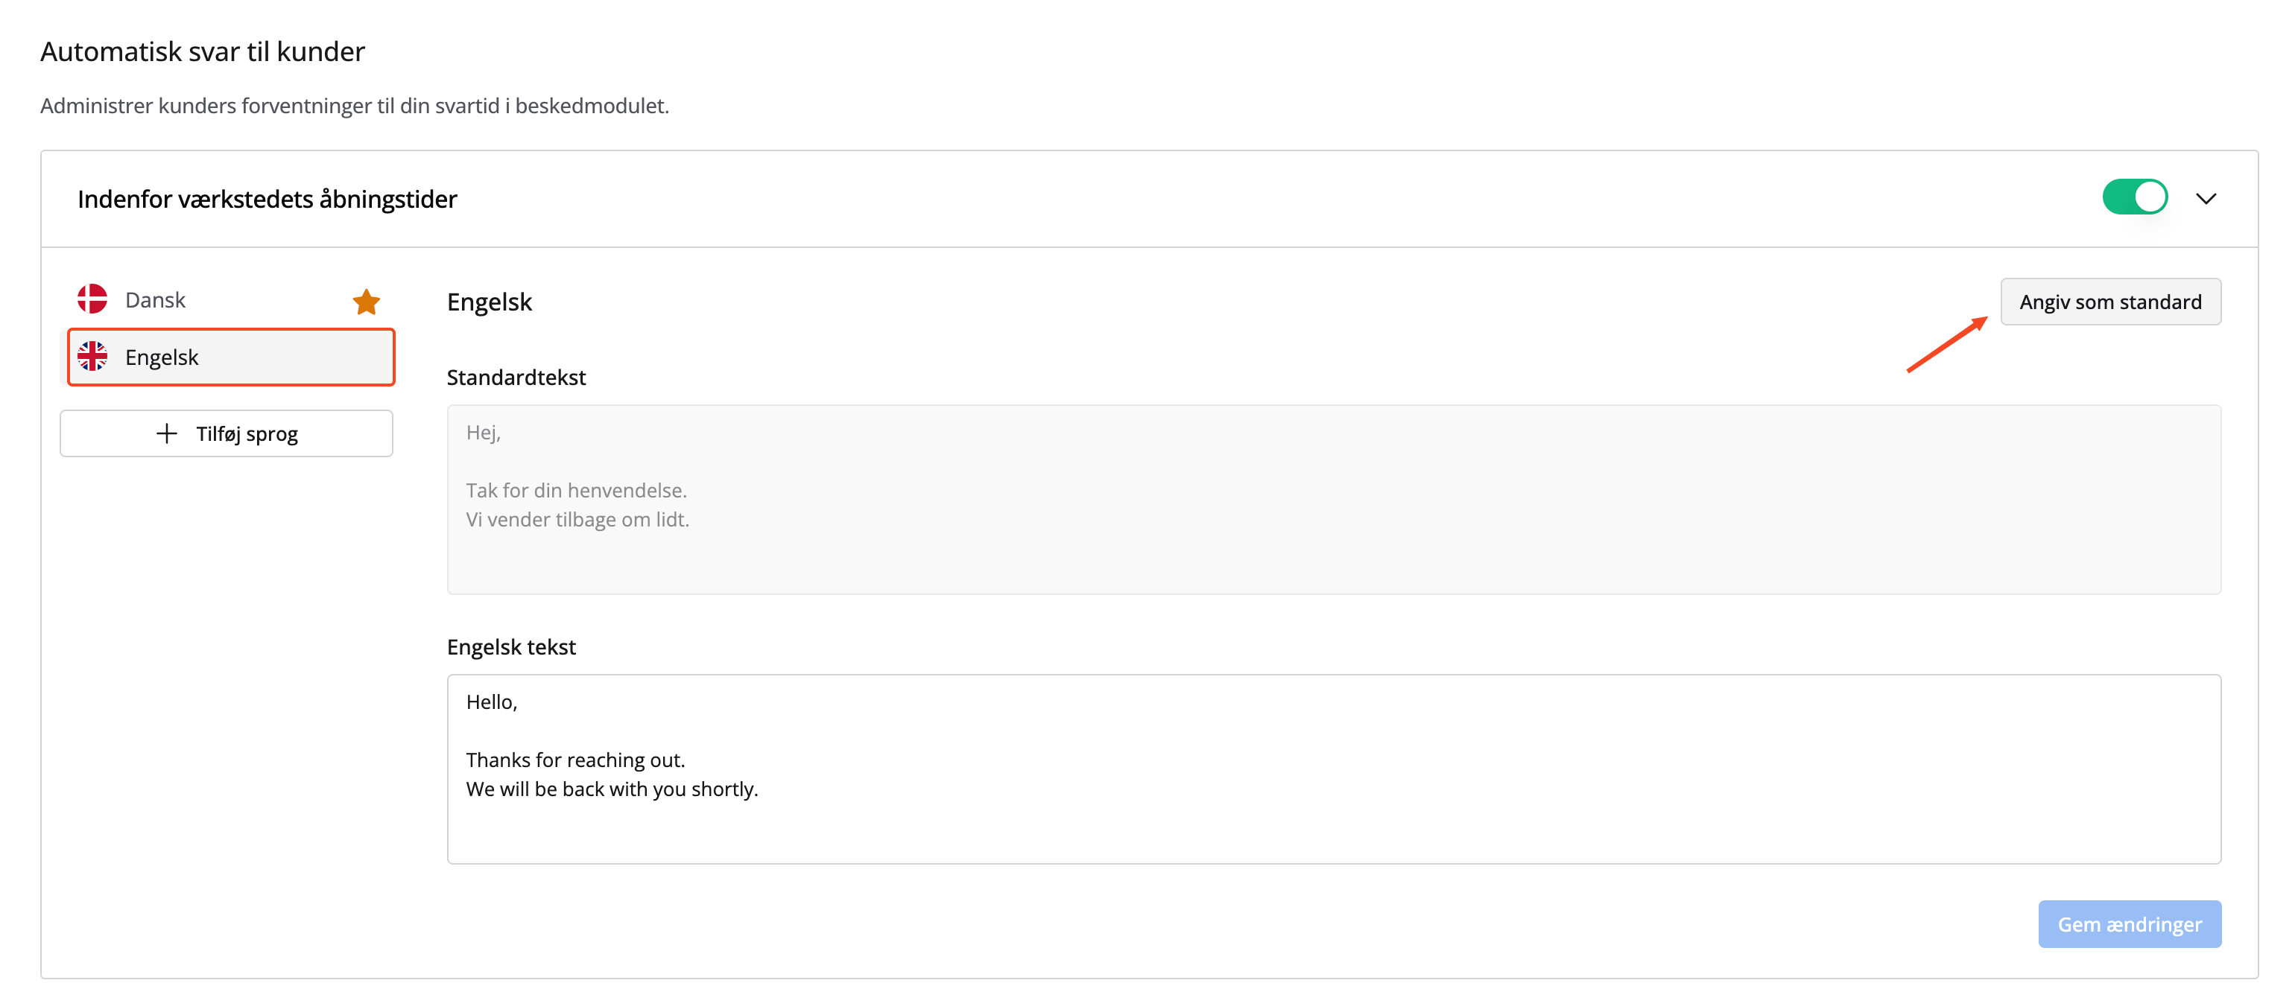Viewport: 2295px width, 983px height.
Task: Select the Engelsk language entry
Action: tap(229, 357)
